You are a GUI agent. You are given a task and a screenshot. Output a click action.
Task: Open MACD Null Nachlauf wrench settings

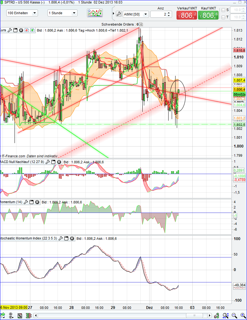[x=48, y=162]
